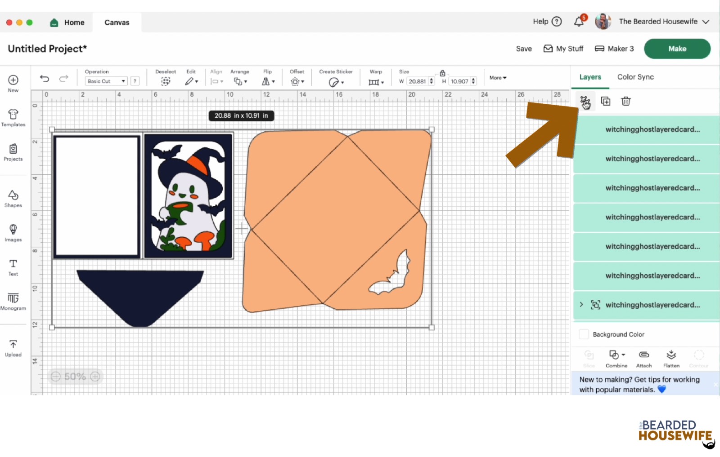Toggle the Background Color checkbox

[584, 334]
